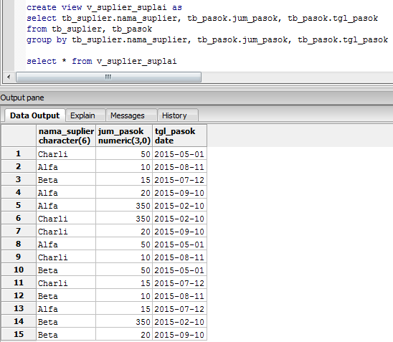Select row header 9
The height and width of the screenshot is (342, 393).
[19, 257]
